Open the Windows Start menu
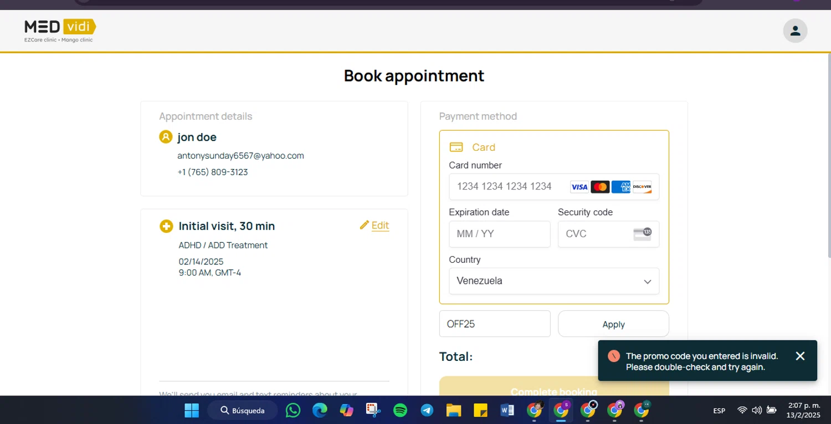This screenshot has height=424, width=831. tap(192, 410)
